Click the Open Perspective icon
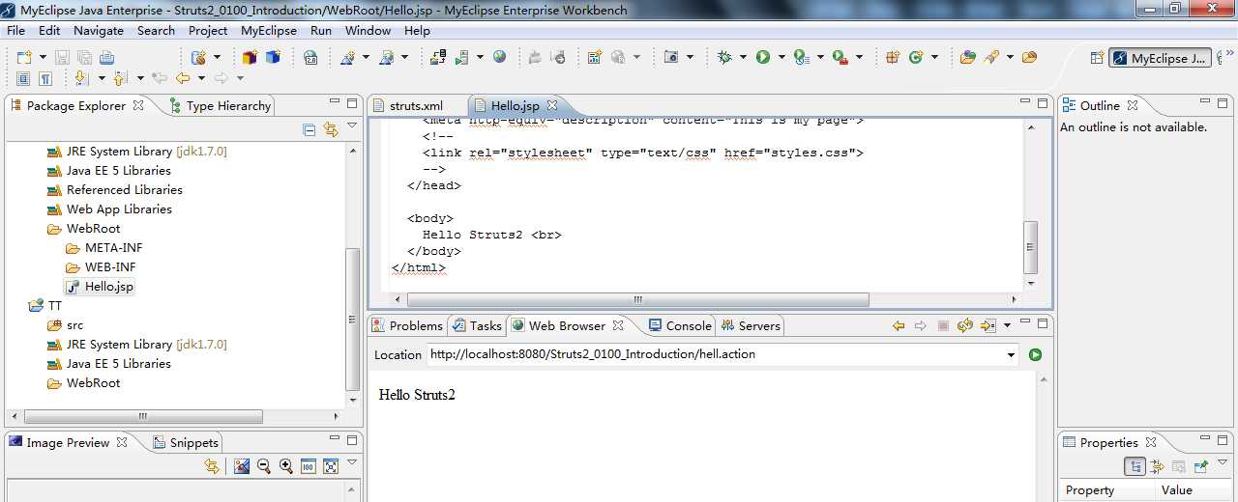 pyautogui.click(x=1097, y=58)
